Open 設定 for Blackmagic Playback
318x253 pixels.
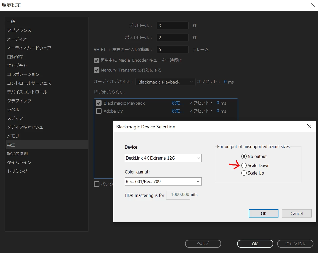[178, 103]
